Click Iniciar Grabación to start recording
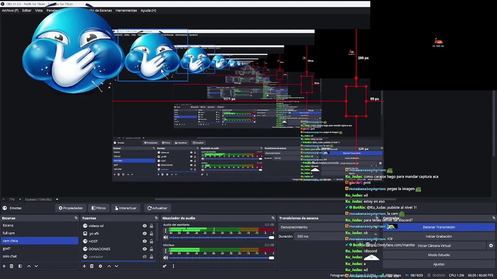Viewport: 497px width, 279px height. 439,236
